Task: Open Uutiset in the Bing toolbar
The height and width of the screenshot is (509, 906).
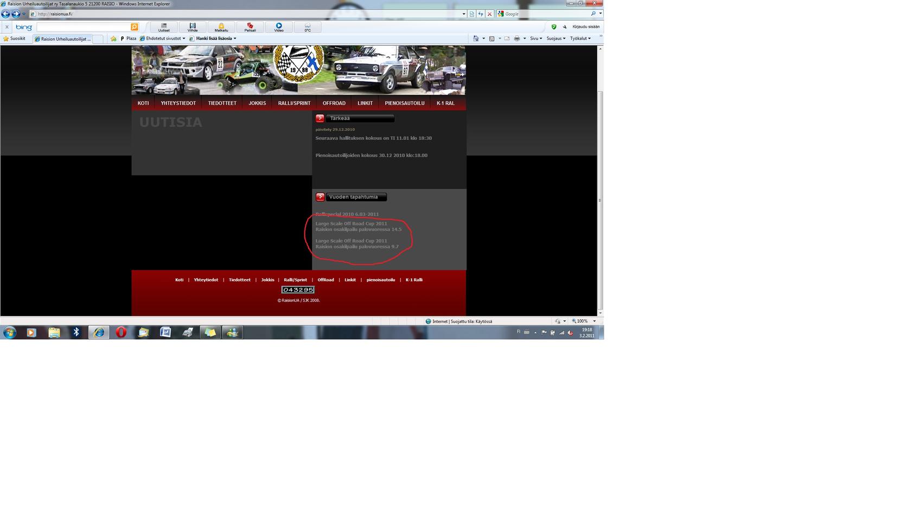Action: point(164,27)
